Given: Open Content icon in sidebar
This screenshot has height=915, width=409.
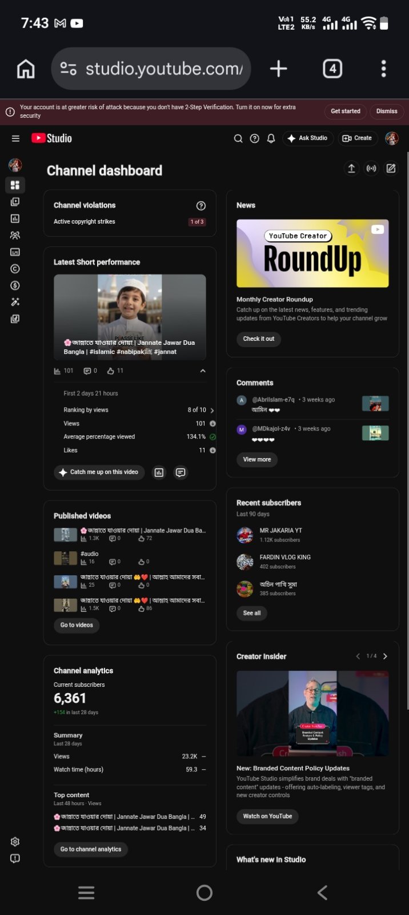Looking at the screenshot, I should [x=15, y=202].
